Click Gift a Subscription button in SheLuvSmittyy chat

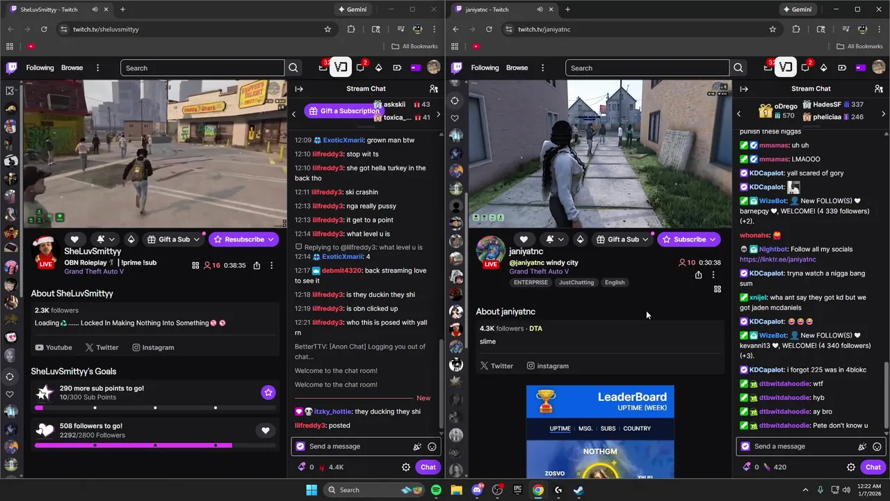click(x=343, y=111)
